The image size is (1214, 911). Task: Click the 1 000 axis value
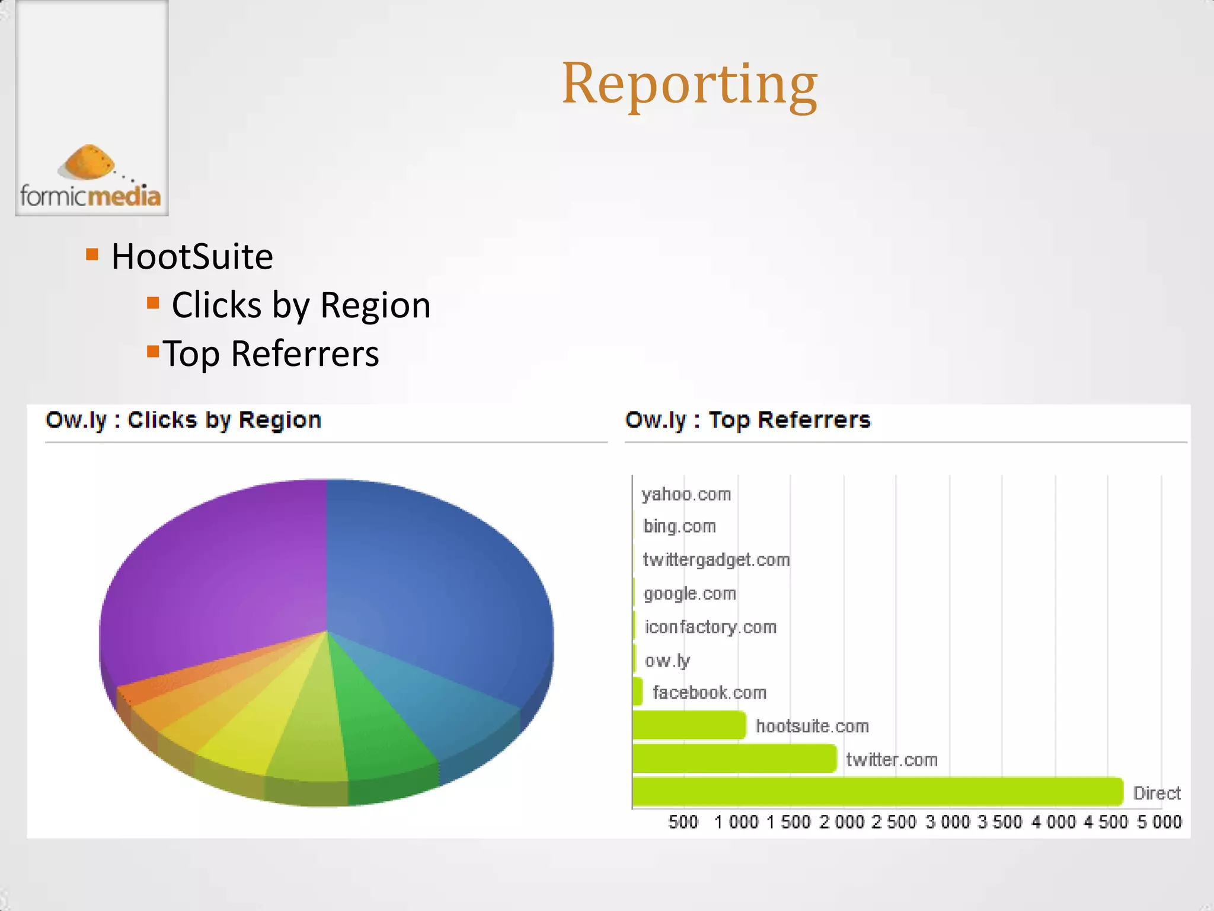click(x=736, y=822)
